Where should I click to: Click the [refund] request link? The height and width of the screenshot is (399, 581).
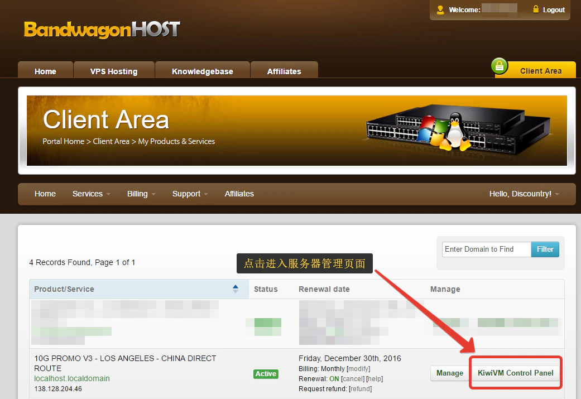pos(360,389)
